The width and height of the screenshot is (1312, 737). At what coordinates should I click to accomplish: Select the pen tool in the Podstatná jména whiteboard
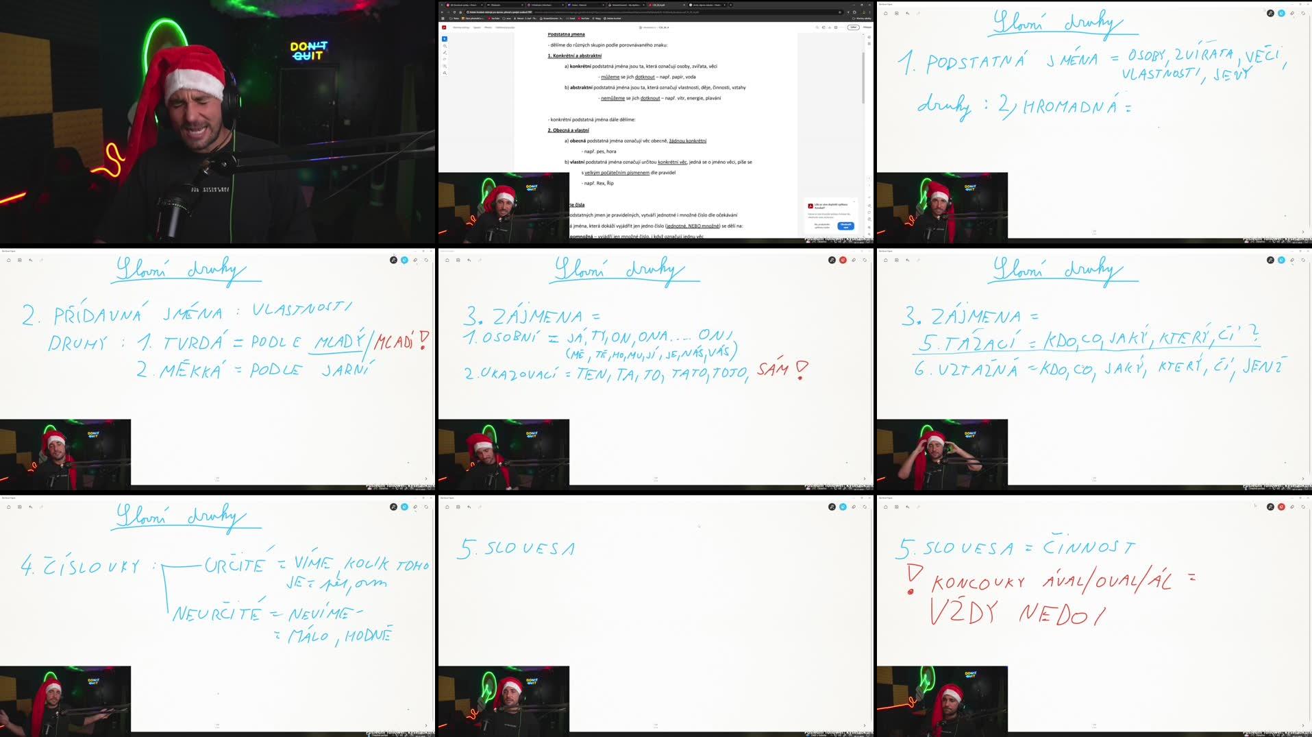(1270, 13)
